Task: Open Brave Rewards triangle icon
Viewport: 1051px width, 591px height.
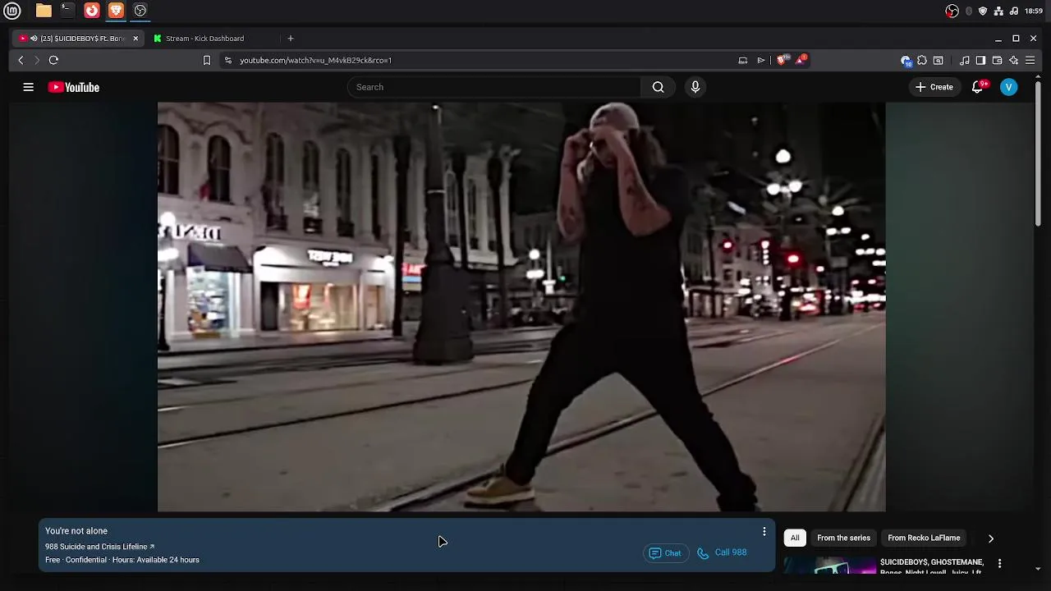Action: click(x=801, y=60)
